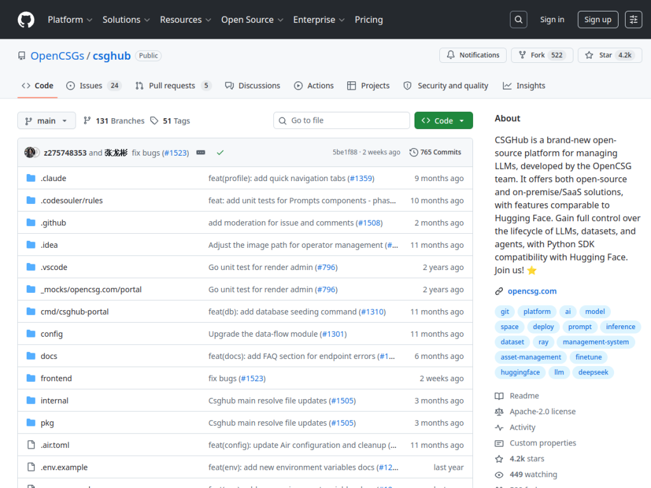Click the folder icon for .claude
Image resolution: width=651 pixels, height=488 pixels.
tap(31, 178)
